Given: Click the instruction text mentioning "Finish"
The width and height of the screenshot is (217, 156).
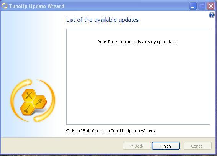Looking at the screenshot, I should [110, 131].
